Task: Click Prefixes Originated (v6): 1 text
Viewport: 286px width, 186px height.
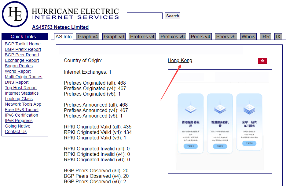Action: [92, 94]
